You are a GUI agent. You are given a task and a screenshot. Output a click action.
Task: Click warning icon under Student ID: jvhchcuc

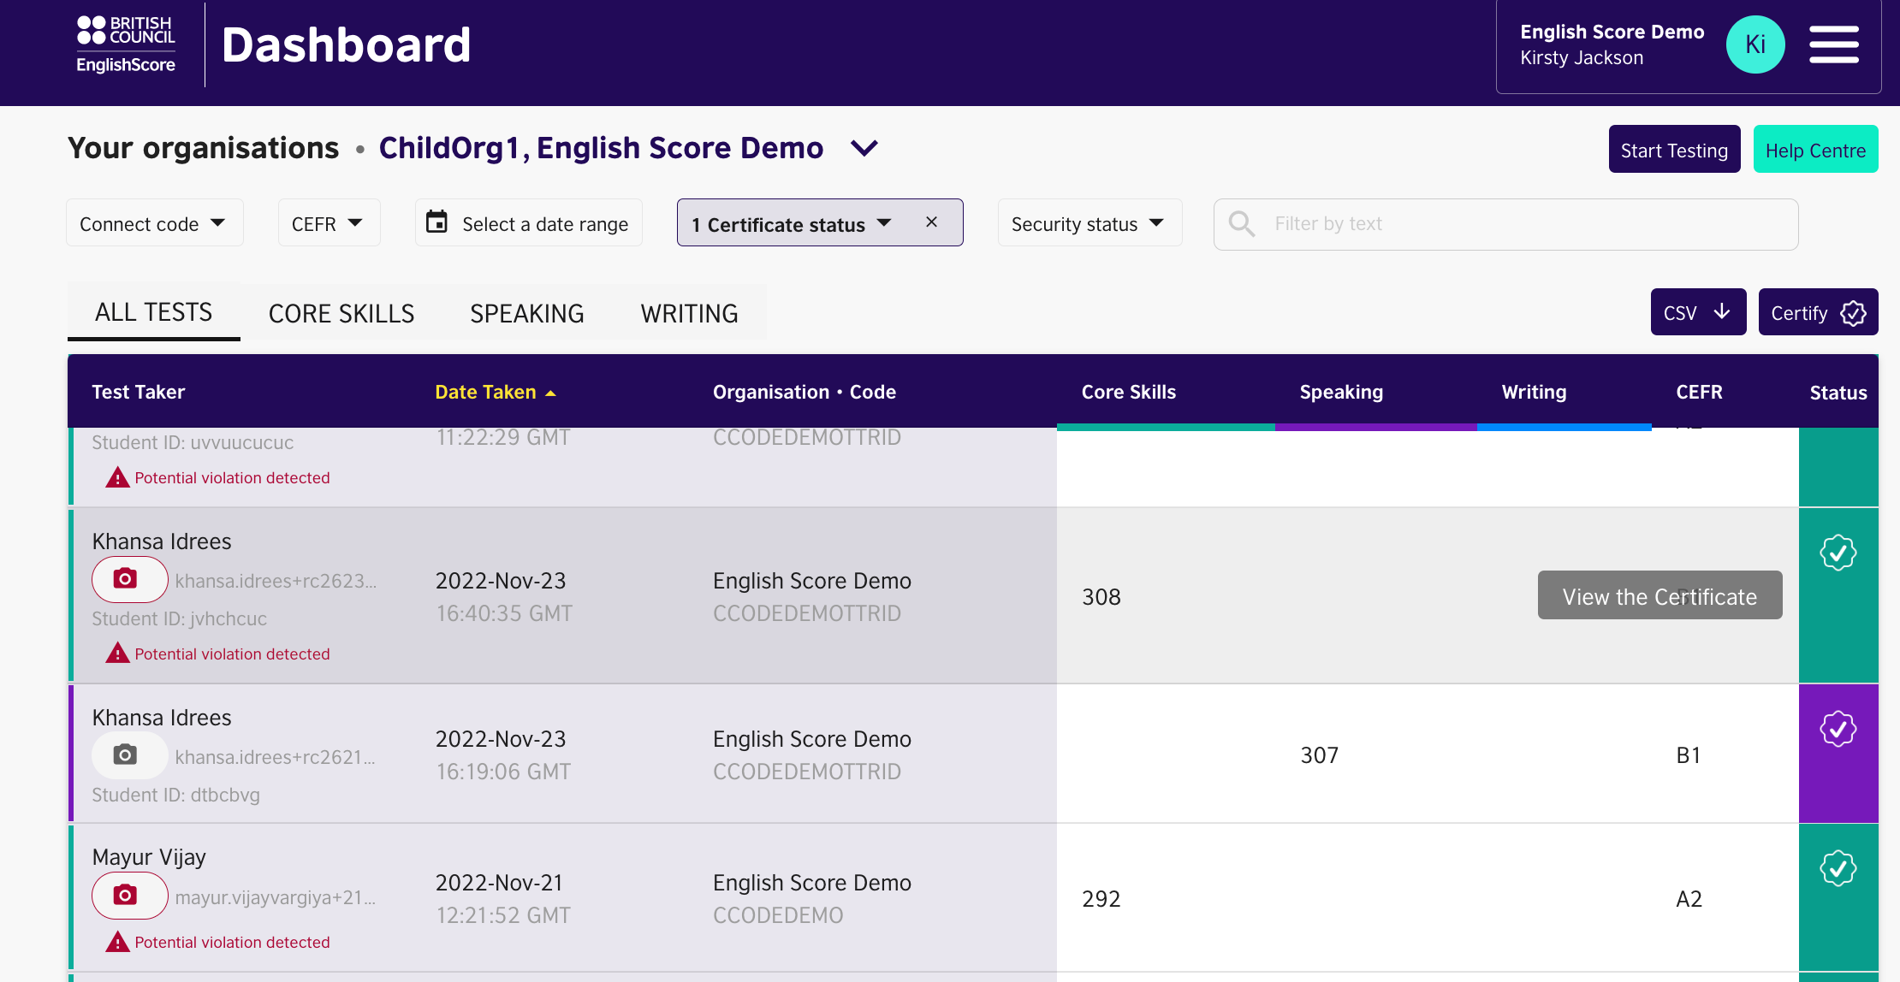(117, 653)
